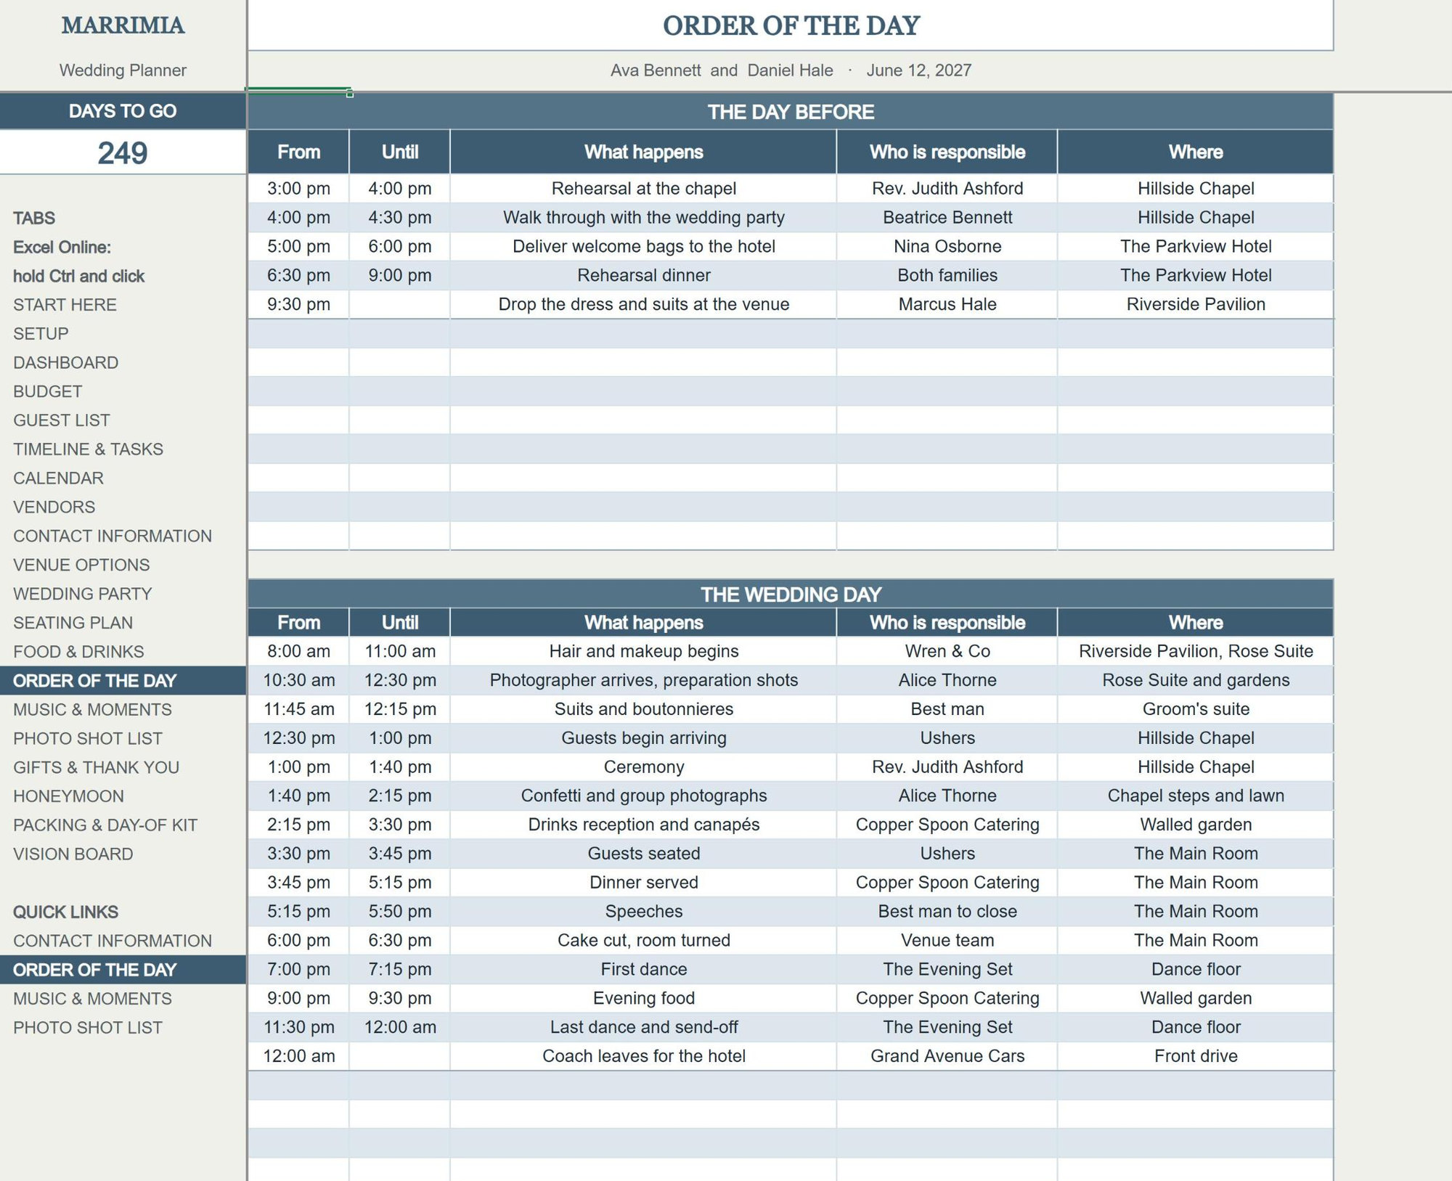The width and height of the screenshot is (1452, 1181).
Task: Select the 249 days-to-go value cell
Action: [123, 152]
